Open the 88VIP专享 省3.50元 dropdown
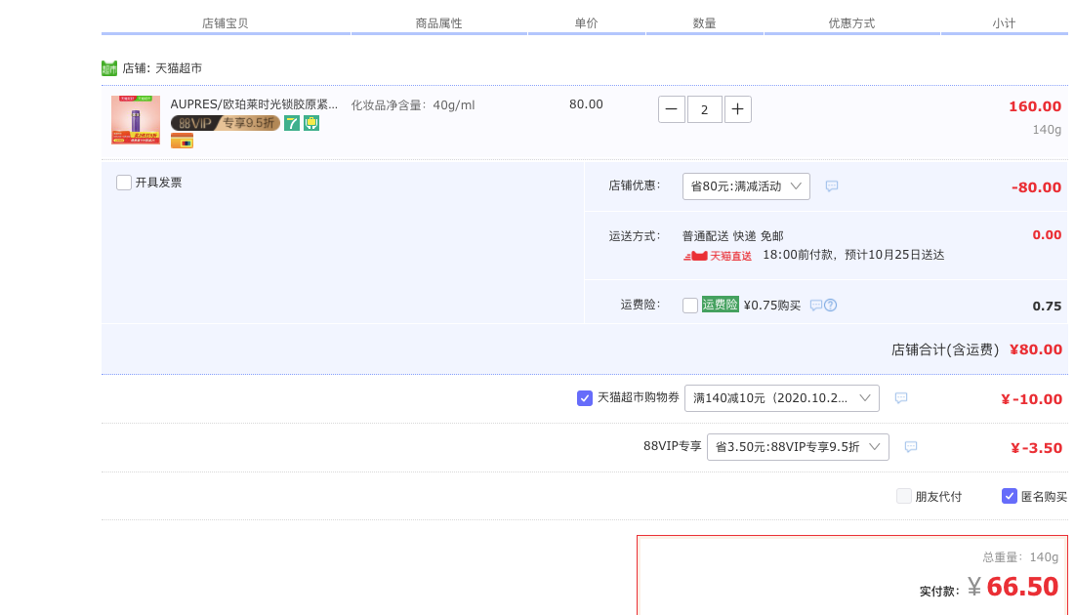This screenshot has width=1075, height=615. (798, 447)
